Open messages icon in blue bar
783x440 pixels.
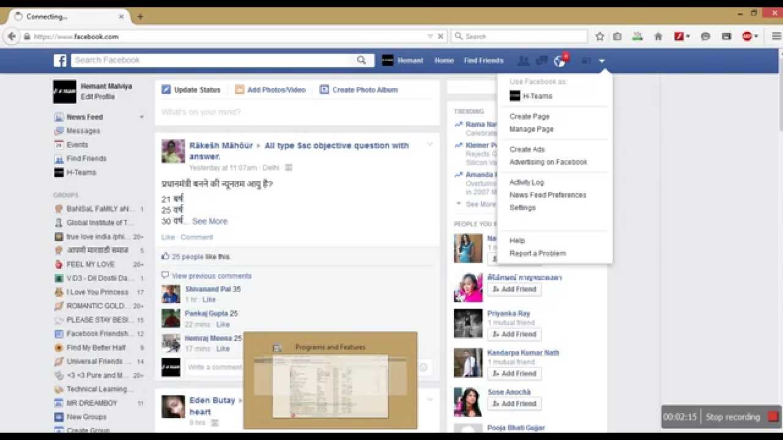tap(541, 61)
